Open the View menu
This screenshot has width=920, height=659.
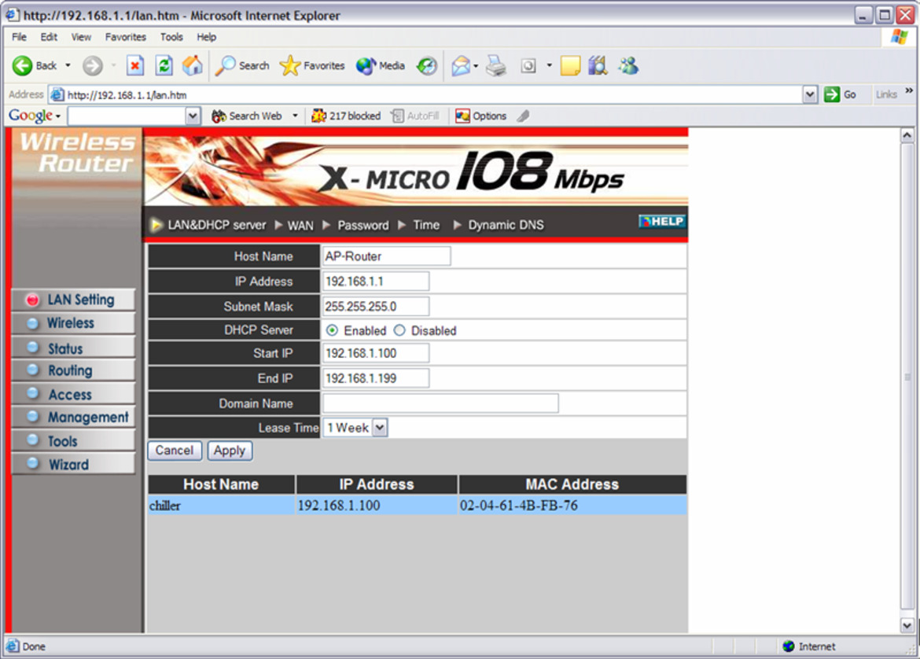point(81,37)
